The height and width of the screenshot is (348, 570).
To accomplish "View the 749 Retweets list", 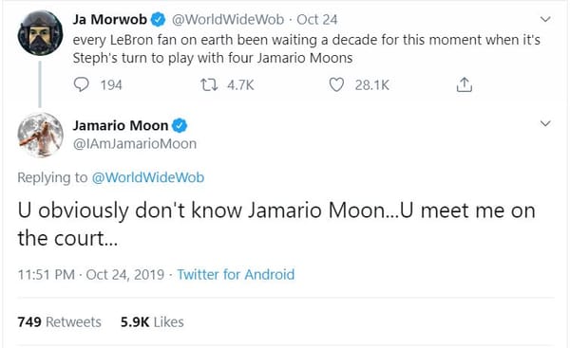I will click(x=59, y=321).
